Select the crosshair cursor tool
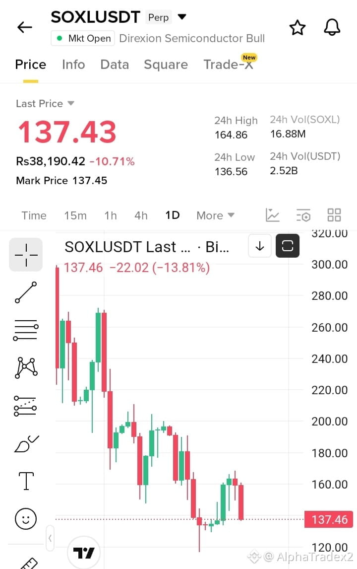This screenshot has height=569, width=357. pyautogui.click(x=26, y=255)
